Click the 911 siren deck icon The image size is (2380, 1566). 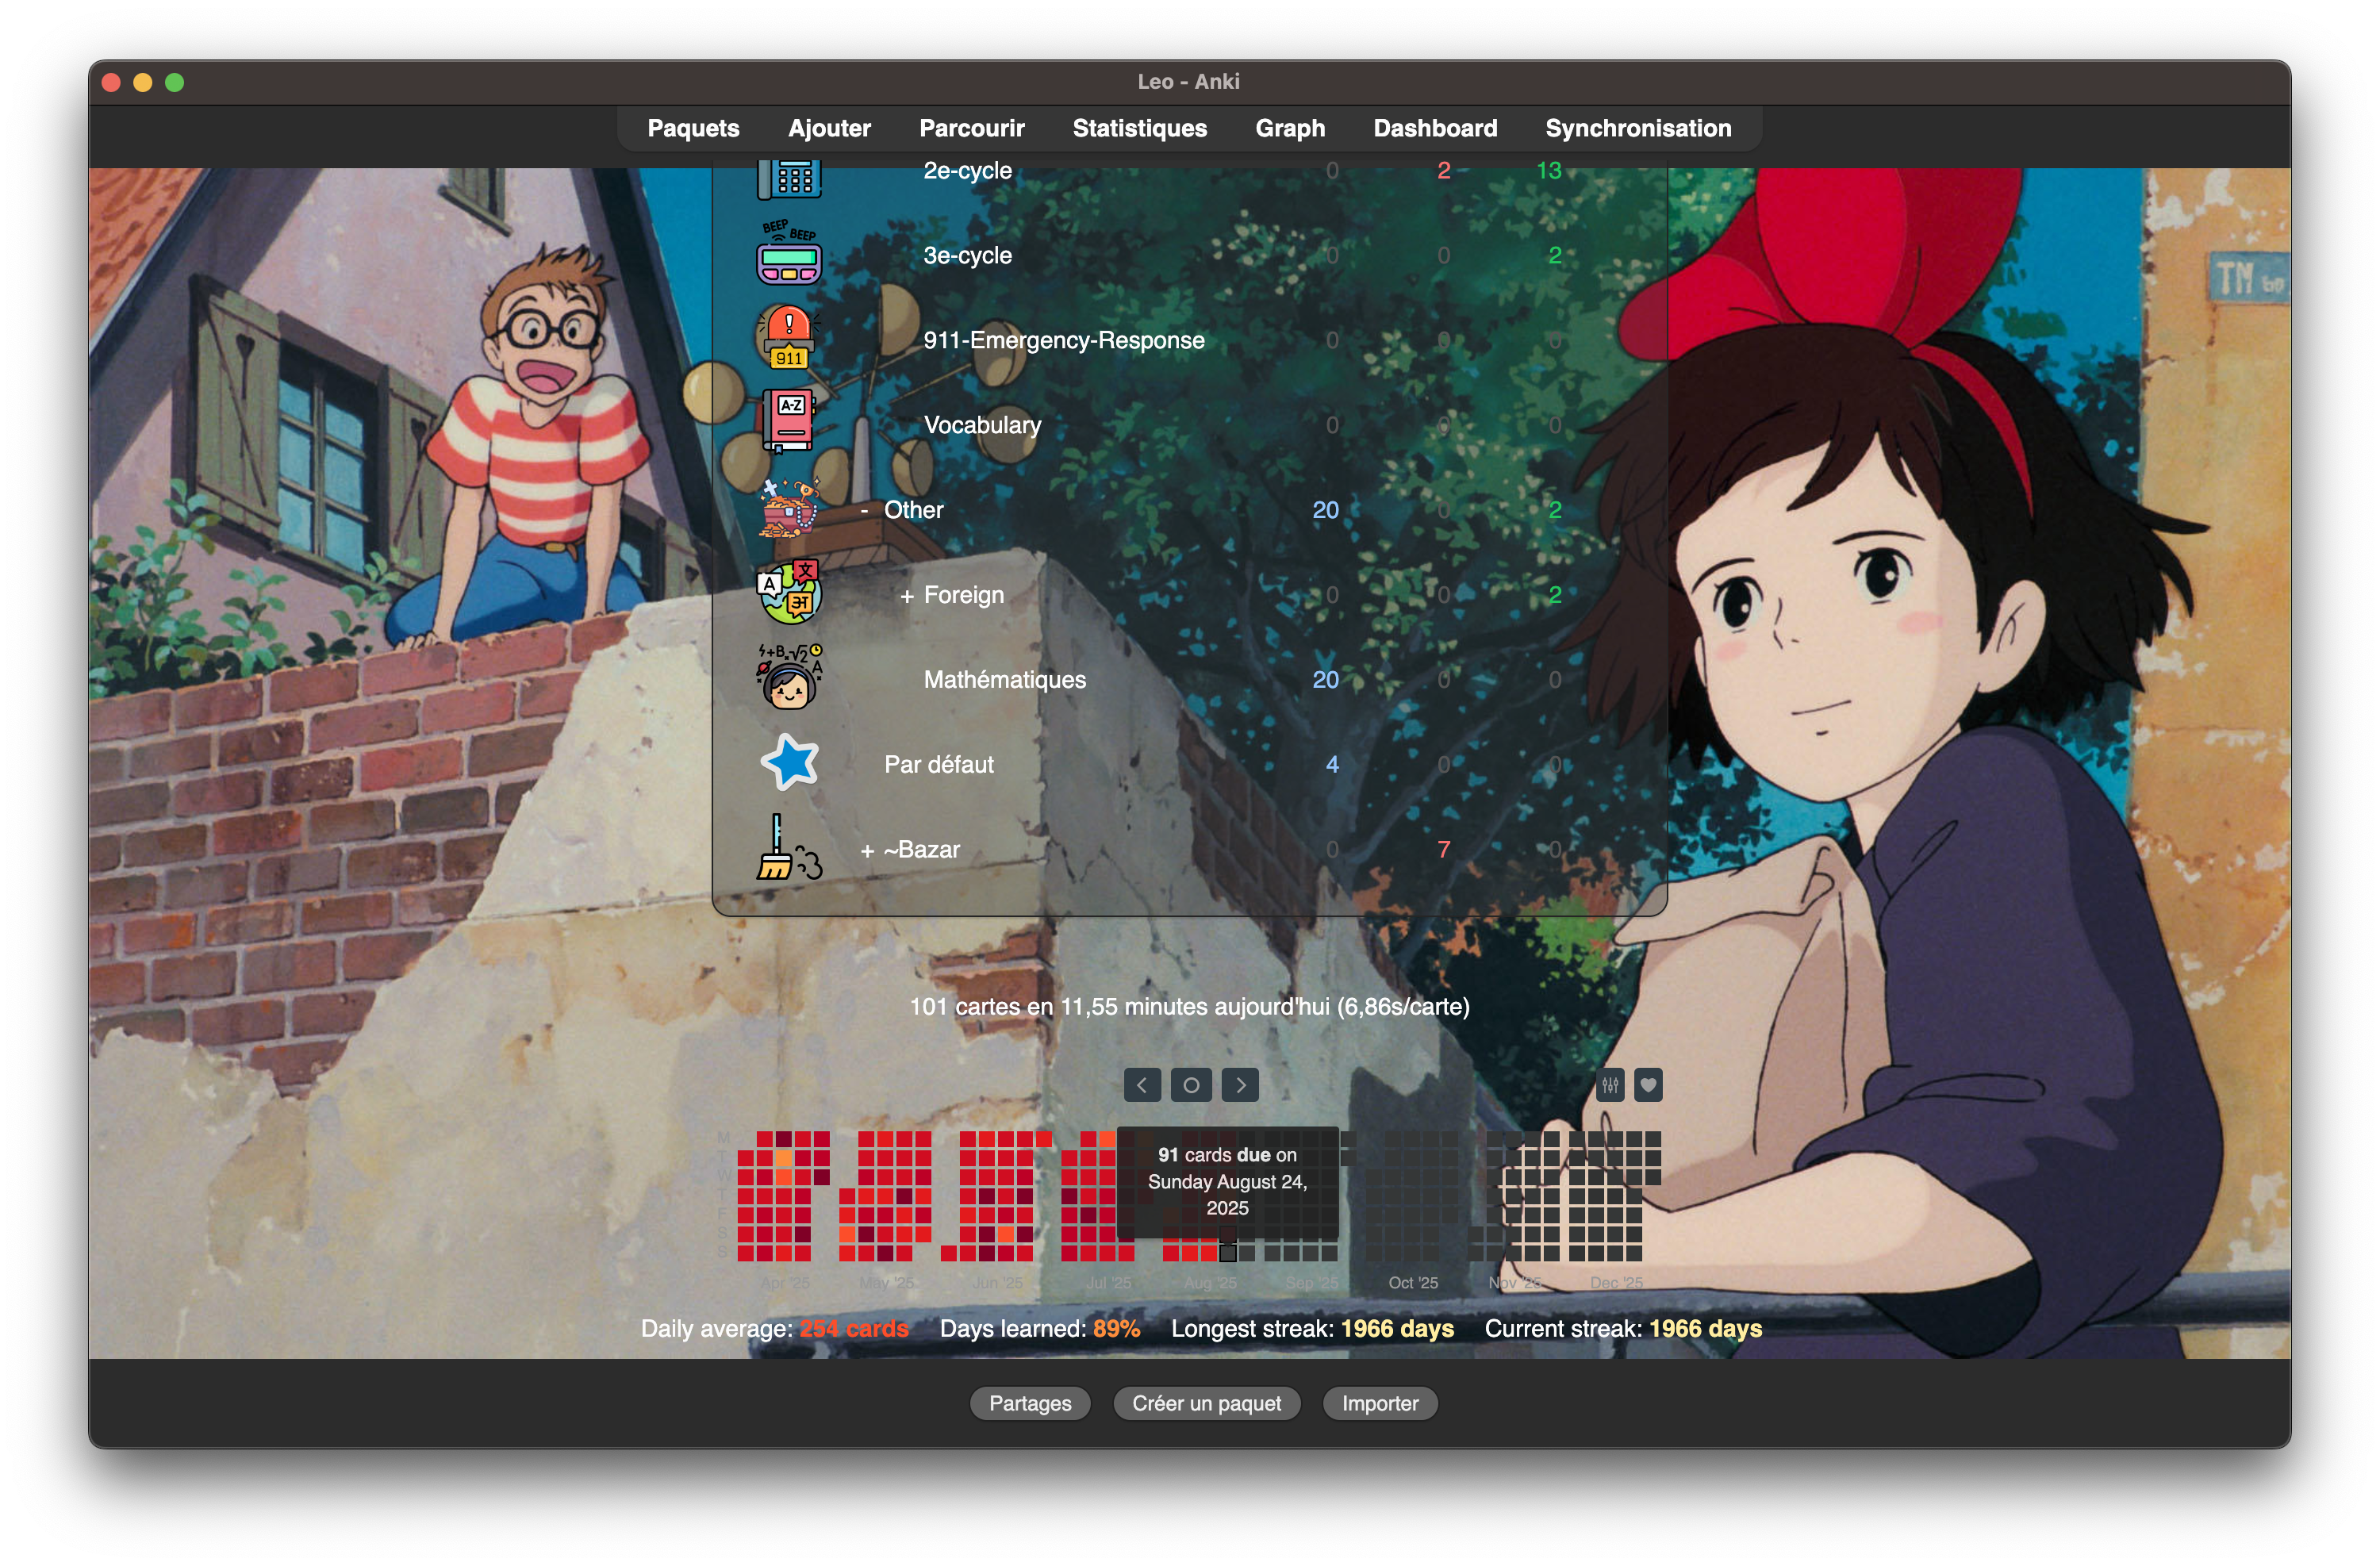tap(789, 339)
